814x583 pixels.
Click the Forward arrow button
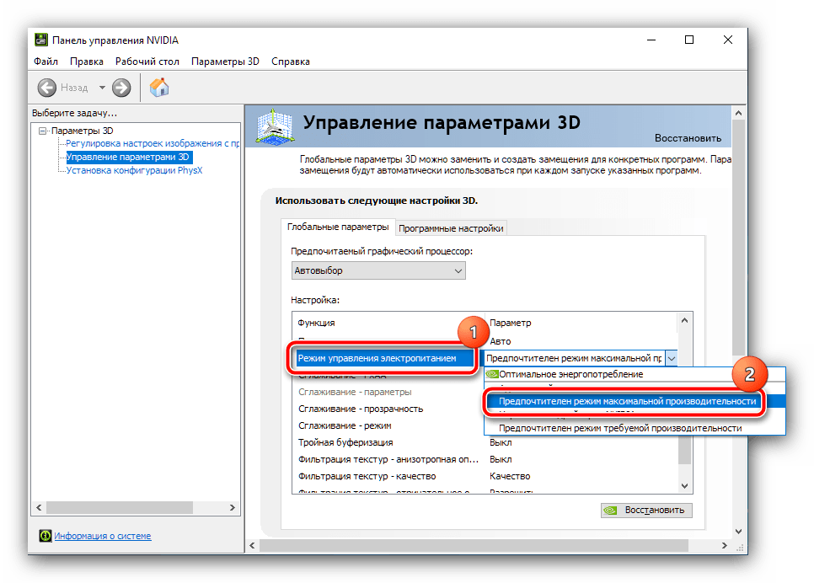click(121, 88)
